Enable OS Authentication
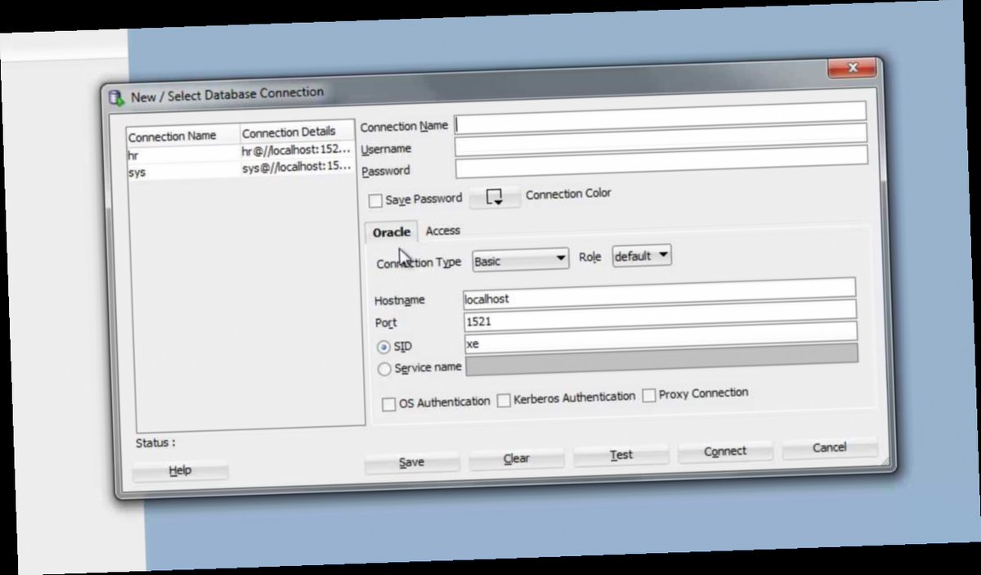Viewport: 981px width, 575px height. pyautogui.click(x=391, y=402)
